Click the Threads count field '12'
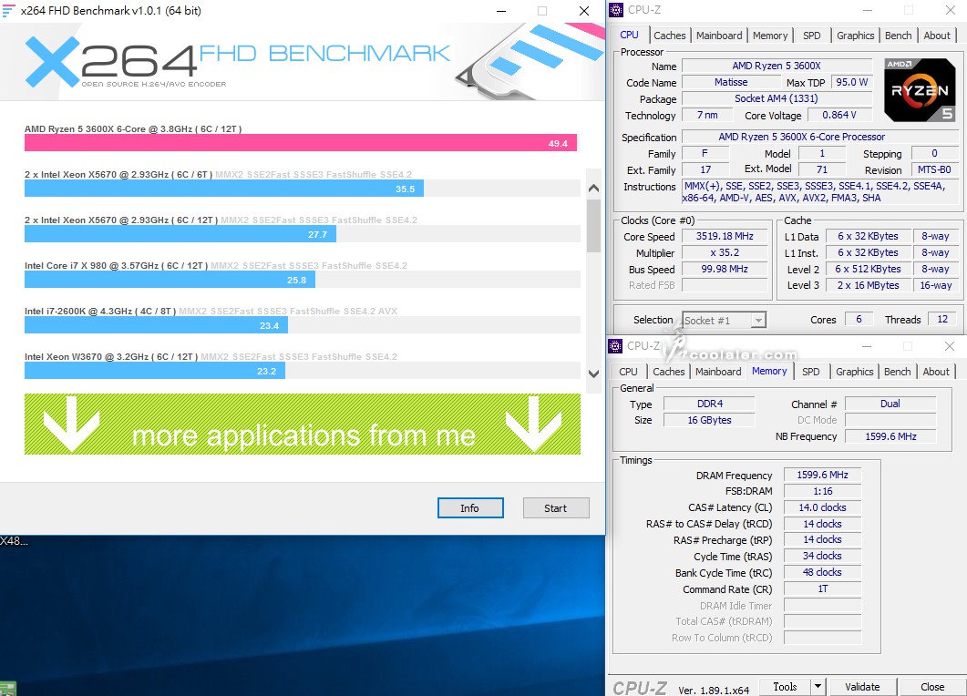 942,319
